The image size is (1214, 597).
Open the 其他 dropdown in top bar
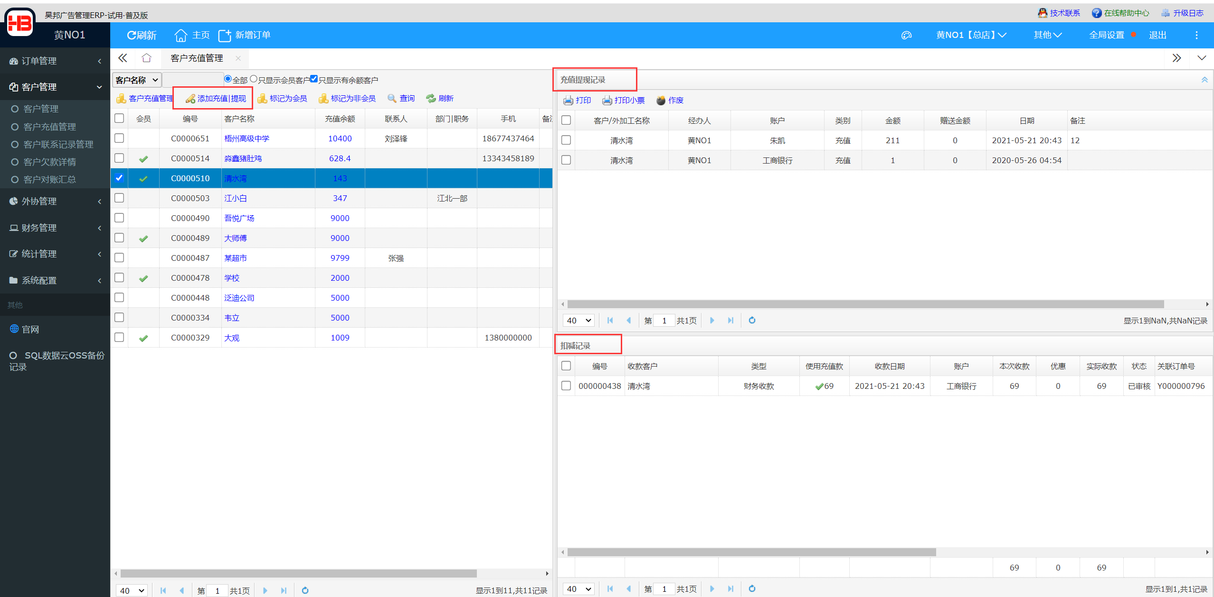click(1047, 35)
